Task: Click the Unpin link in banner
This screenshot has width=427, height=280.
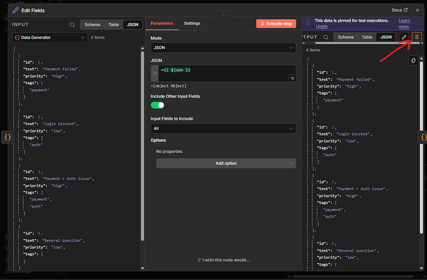Action: [x=322, y=27]
